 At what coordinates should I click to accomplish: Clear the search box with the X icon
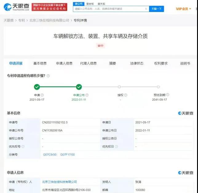coord(146,9)
